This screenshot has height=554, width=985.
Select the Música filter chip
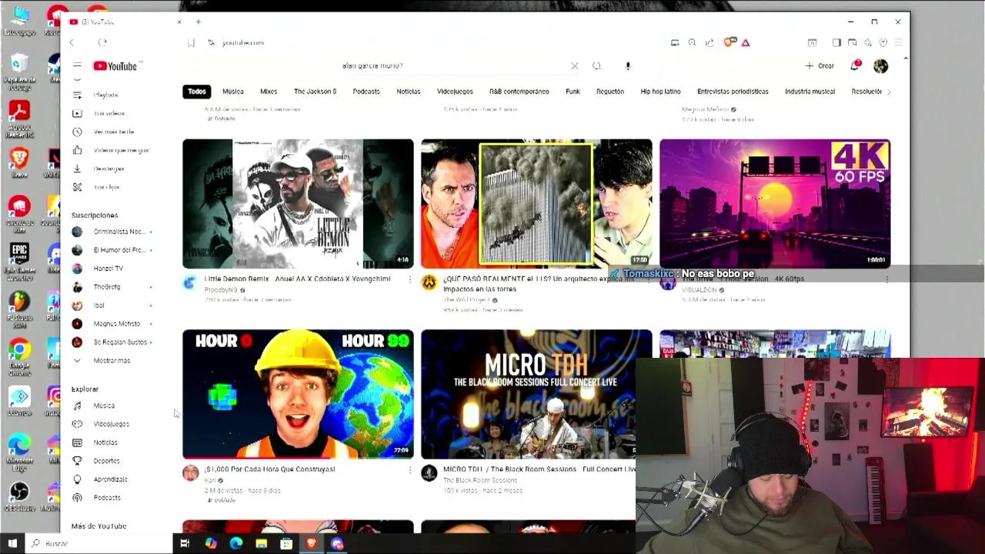pyautogui.click(x=233, y=92)
